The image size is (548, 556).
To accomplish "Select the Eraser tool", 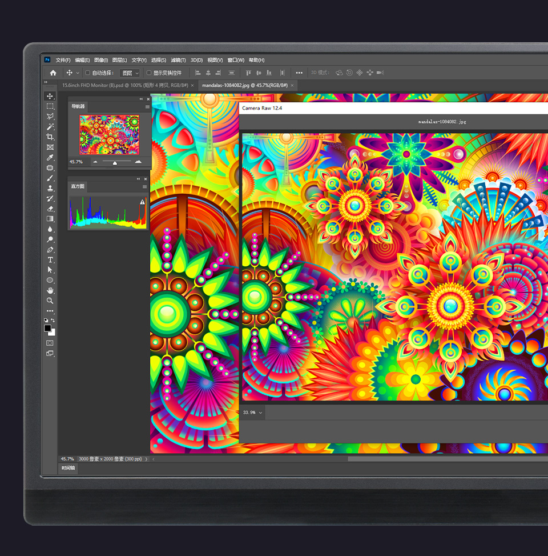I will [x=50, y=209].
